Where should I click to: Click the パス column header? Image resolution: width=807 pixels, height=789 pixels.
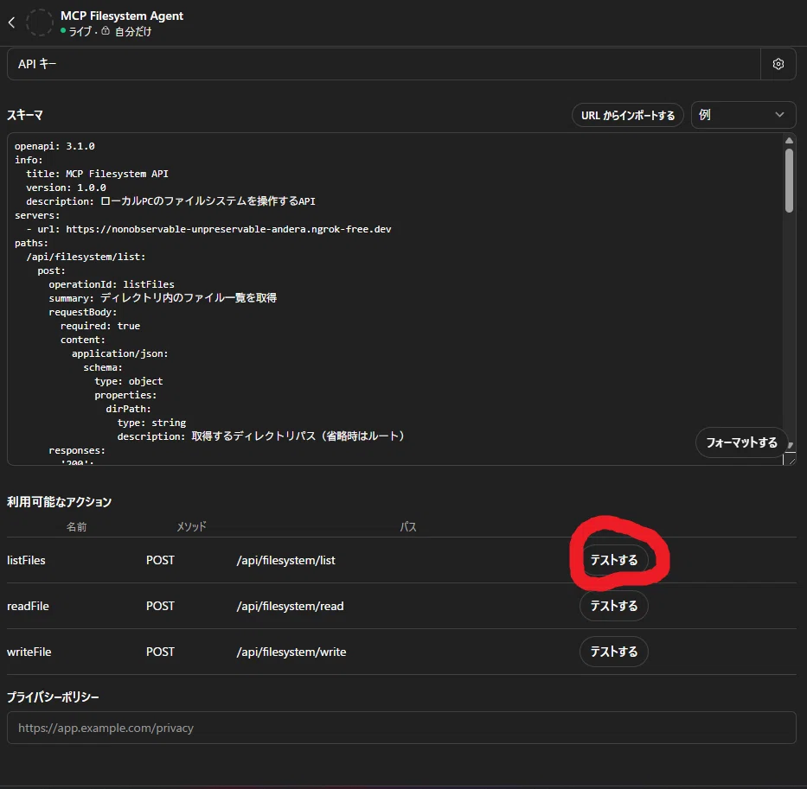408,526
